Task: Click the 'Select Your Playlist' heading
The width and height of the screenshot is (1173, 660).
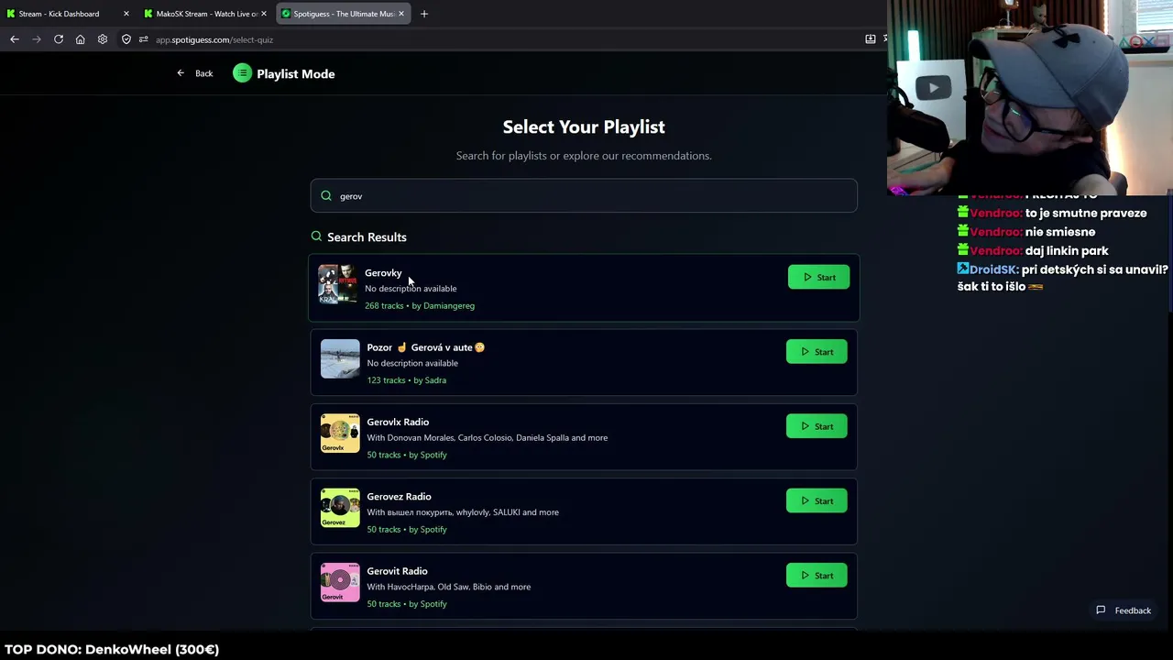Action: click(x=584, y=126)
